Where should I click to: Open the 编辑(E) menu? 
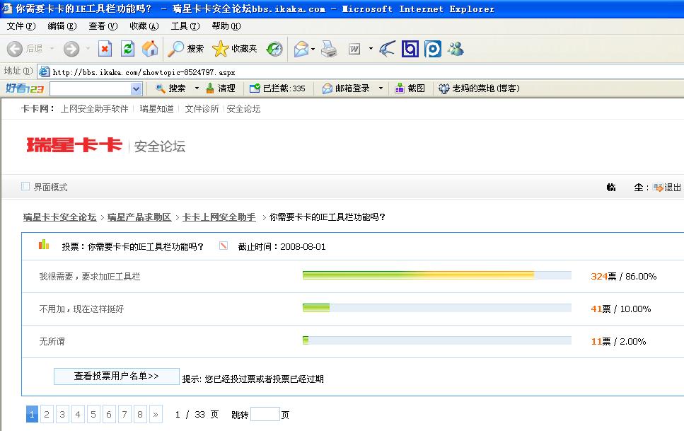pyautogui.click(x=62, y=26)
